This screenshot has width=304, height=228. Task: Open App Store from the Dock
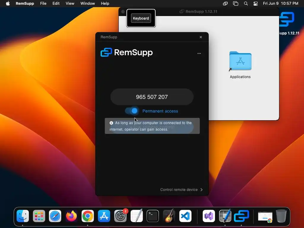point(104,216)
